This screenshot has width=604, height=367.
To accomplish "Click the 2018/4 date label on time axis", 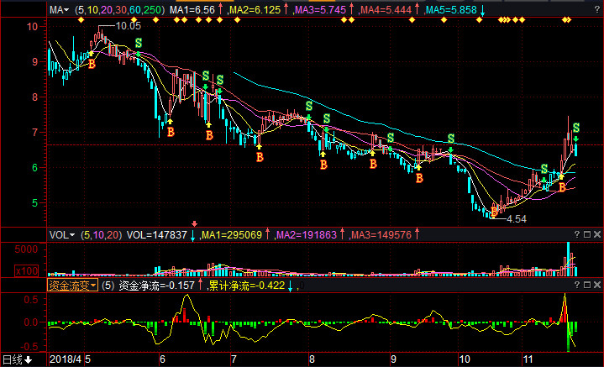I will coord(64,359).
